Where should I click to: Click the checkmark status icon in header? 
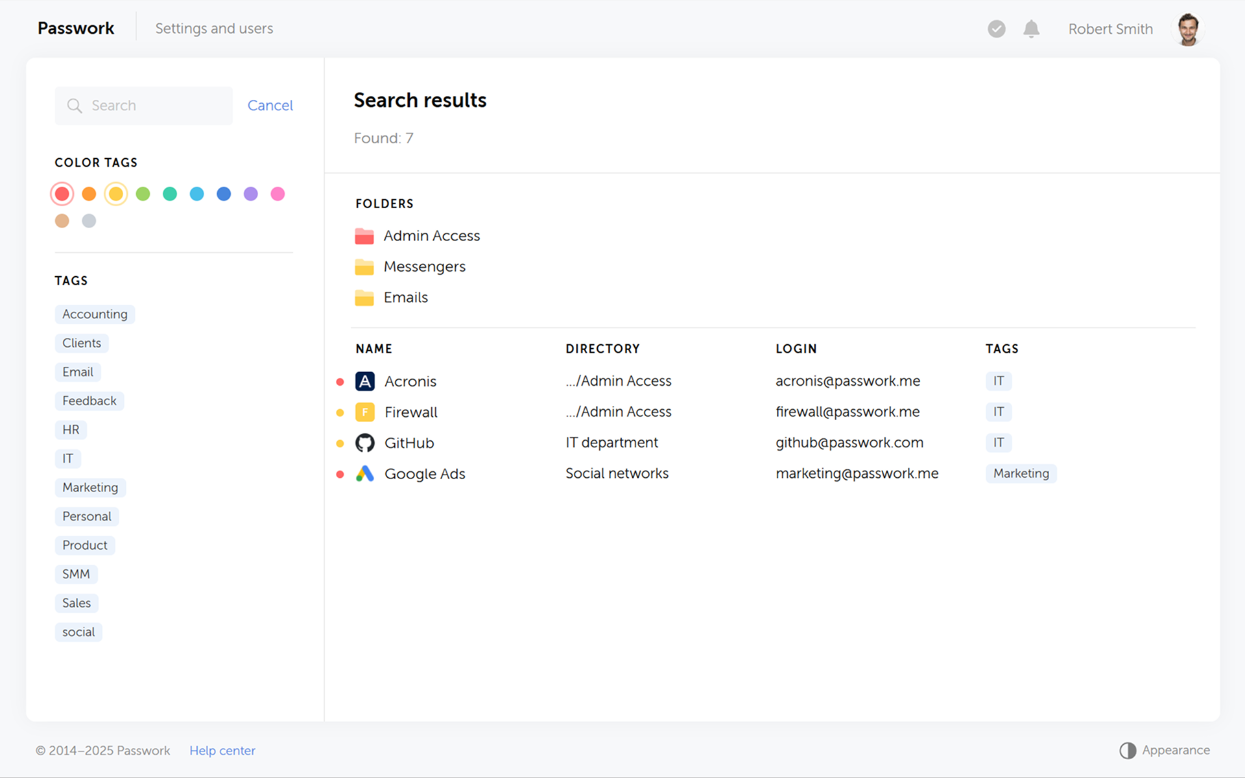(x=997, y=29)
